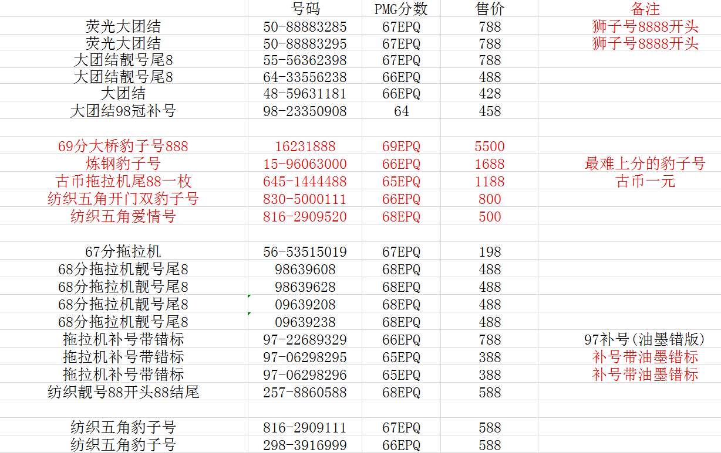Select the 大团结98冠补号 name cell

coord(123,111)
